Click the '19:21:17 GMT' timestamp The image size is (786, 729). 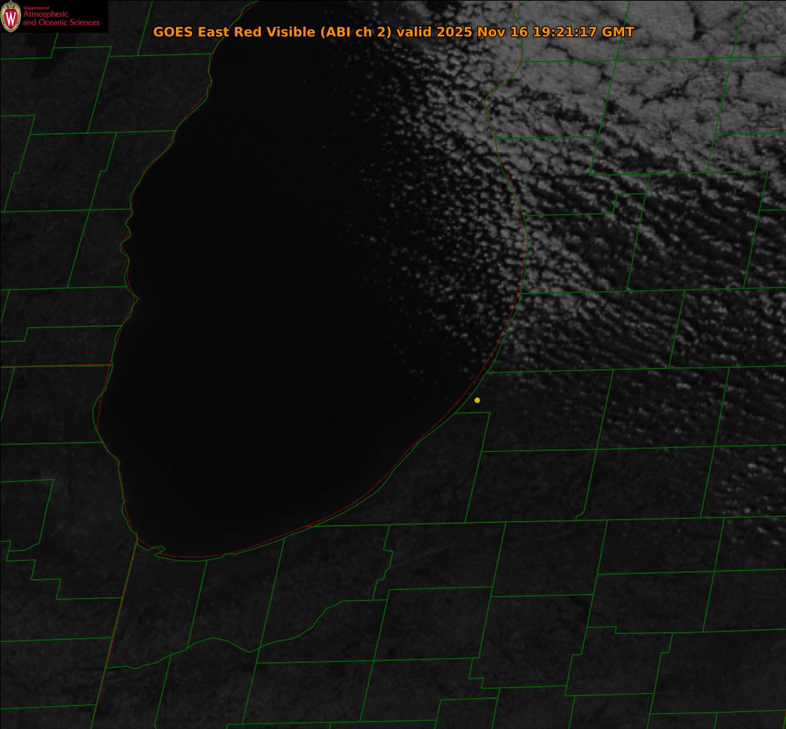(x=583, y=32)
